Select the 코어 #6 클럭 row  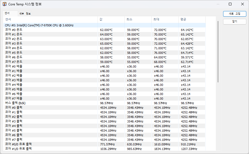[x=104, y=135]
